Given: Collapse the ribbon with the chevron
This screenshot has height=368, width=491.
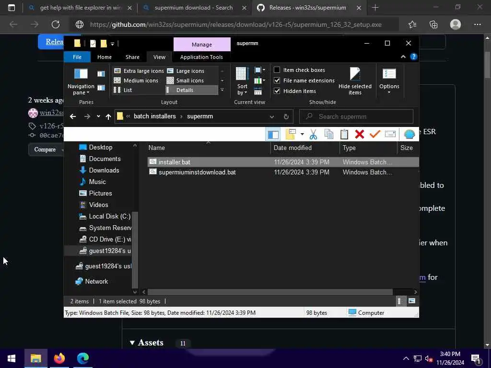Looking at the screenshot, I should point(403,57).
